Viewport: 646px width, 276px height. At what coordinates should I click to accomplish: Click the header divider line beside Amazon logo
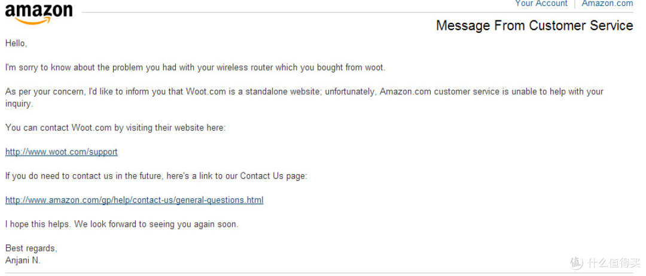click(358, 13)
